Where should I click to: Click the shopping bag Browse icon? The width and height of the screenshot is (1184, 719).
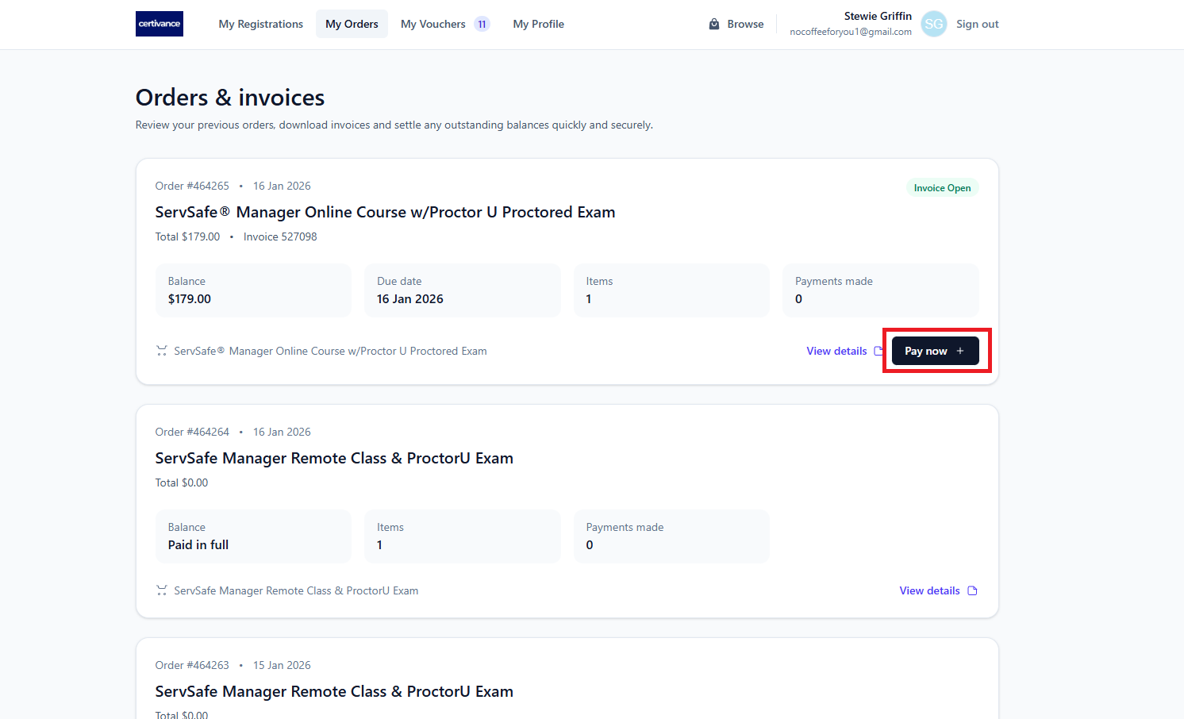point(714,24)
